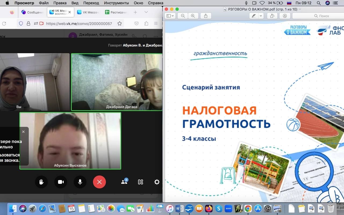Open the Инструменты menu
The height and width of the screenshot is (215, 344).
tap(116, 3)
